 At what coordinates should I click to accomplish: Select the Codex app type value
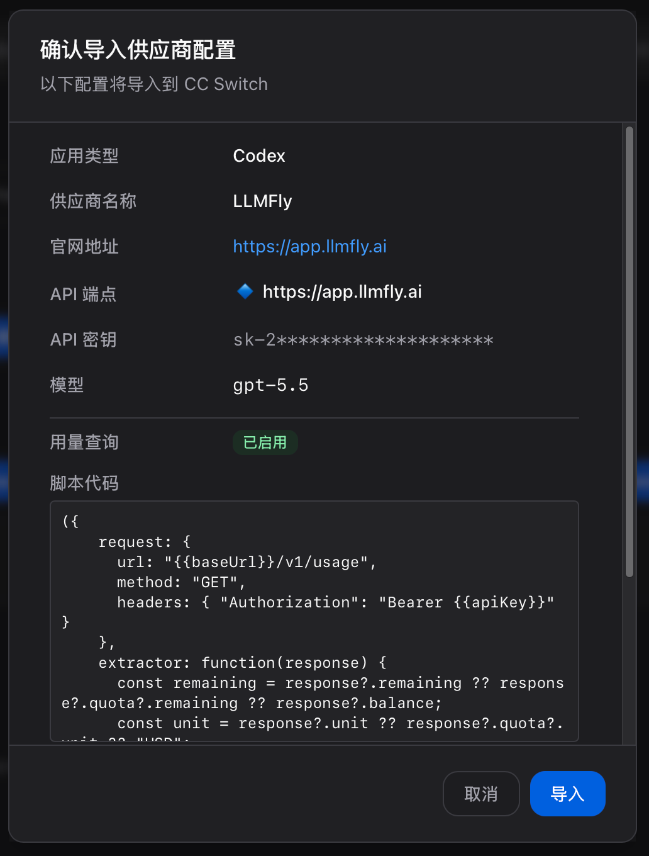259,155
